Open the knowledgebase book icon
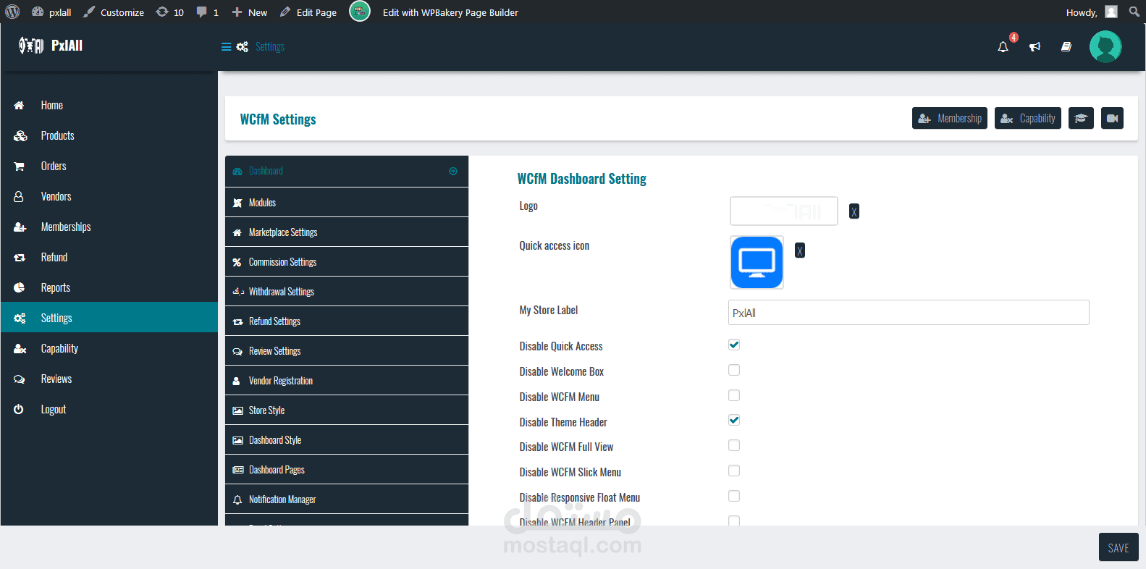 tap(1066, 47)
